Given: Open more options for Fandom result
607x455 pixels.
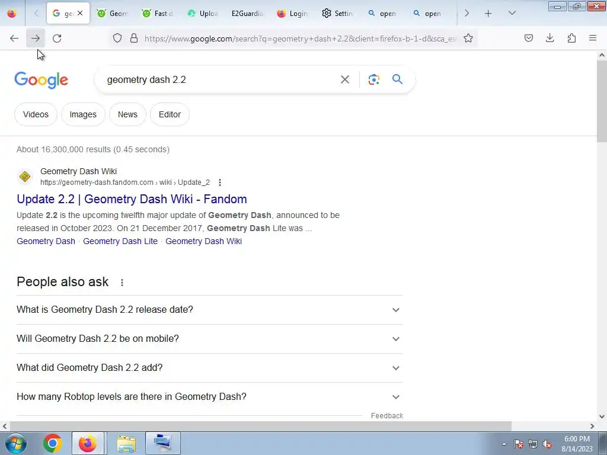Looking at the screenshot, I should [220, 182].
